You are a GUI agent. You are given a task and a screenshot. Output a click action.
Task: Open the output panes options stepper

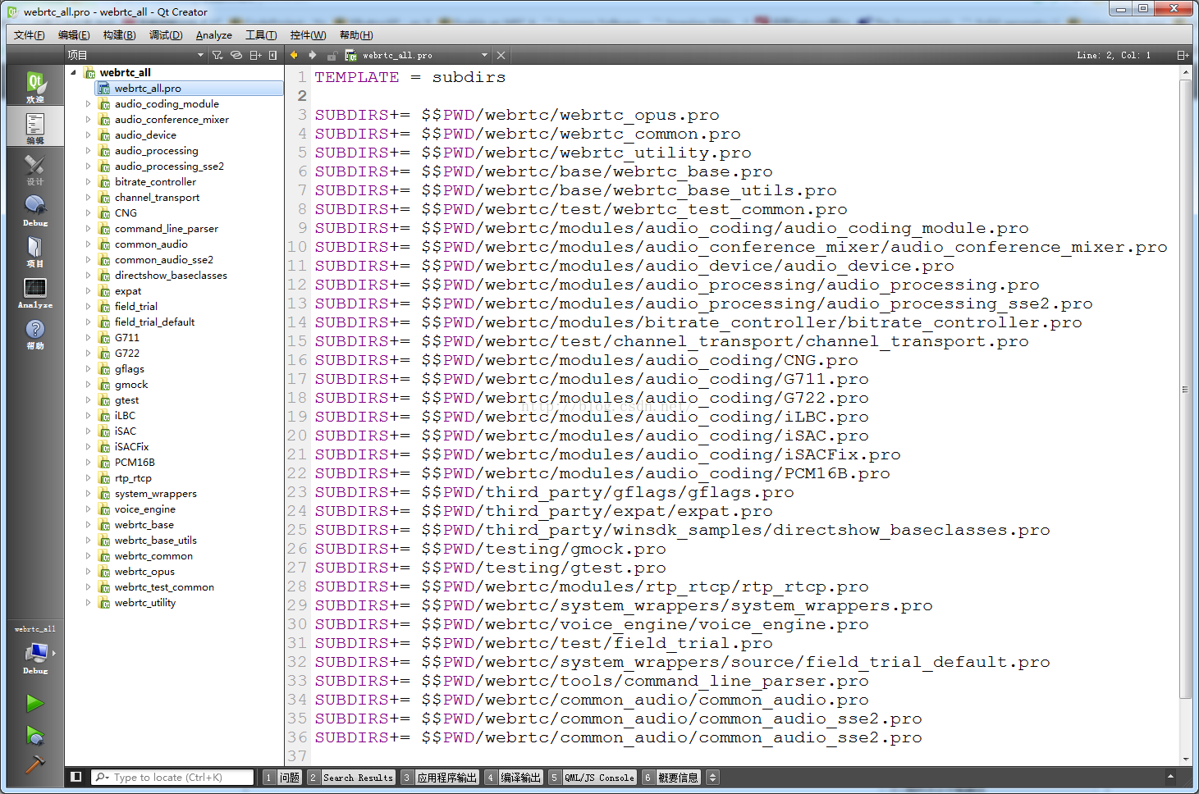point(712,777)
